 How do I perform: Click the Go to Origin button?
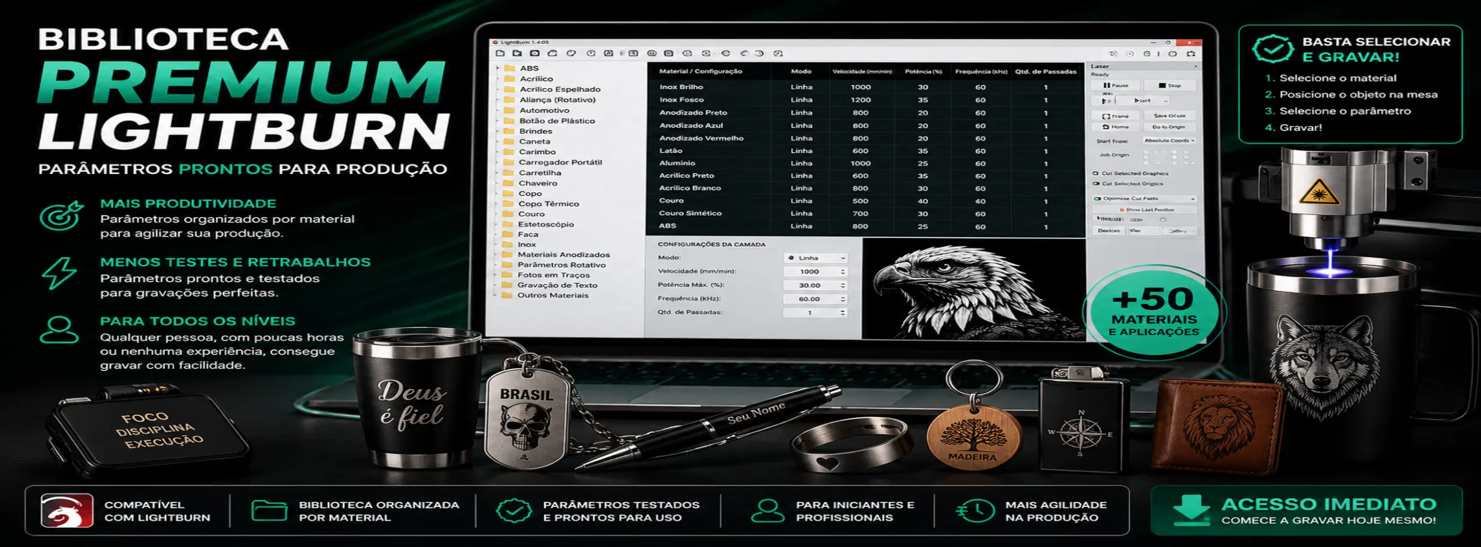coord(1169,127)
